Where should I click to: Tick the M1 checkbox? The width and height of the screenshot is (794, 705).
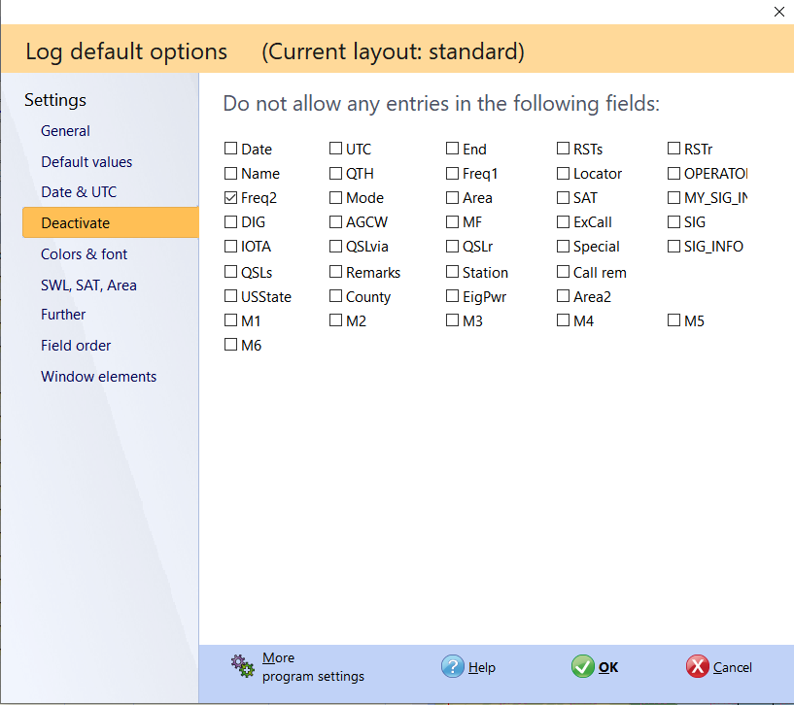click(231, 320)
